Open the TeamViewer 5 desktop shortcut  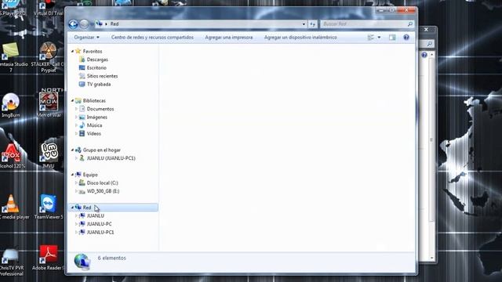[x=49, y=207]
